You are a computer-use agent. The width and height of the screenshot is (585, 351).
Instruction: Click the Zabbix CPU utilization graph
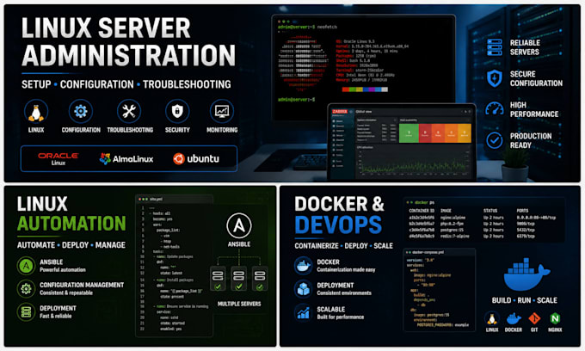pyautogui.click(x=414, y=161)
